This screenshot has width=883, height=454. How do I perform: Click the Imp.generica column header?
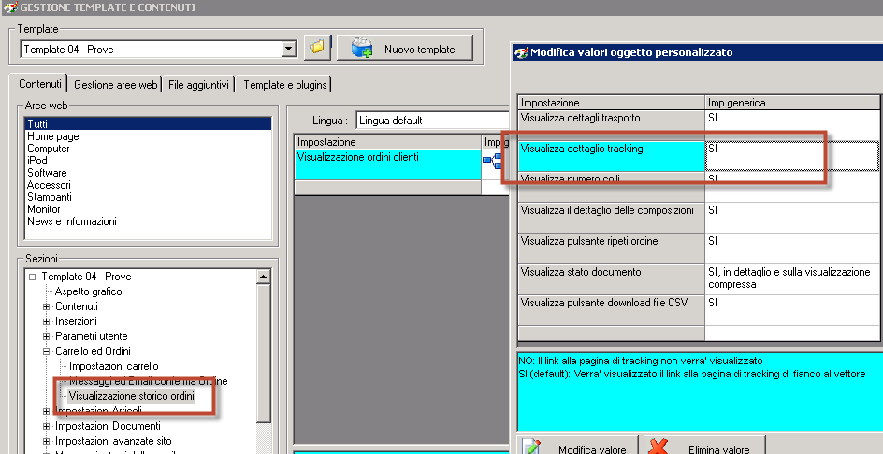point(792,103)
